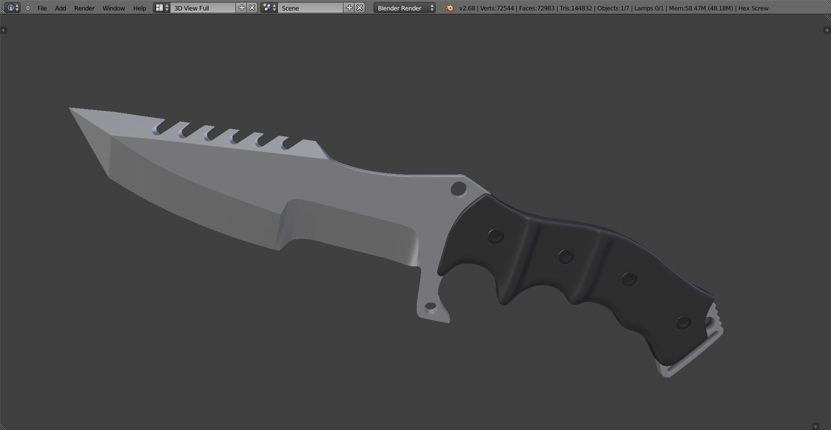Open the Help menu
831x430 pixels.
139,8
